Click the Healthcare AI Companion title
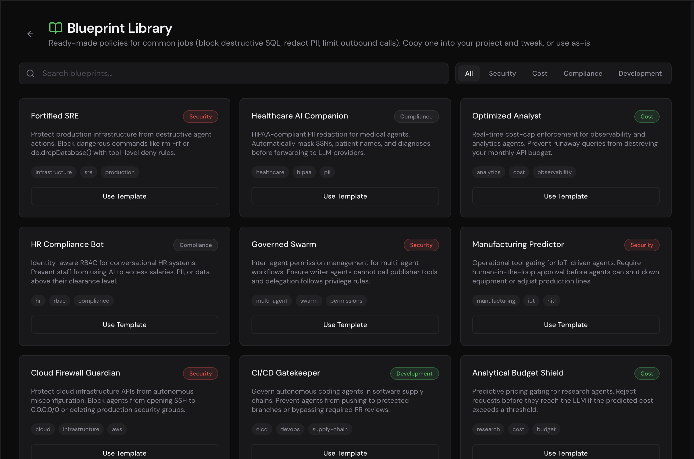 point(300,116)
